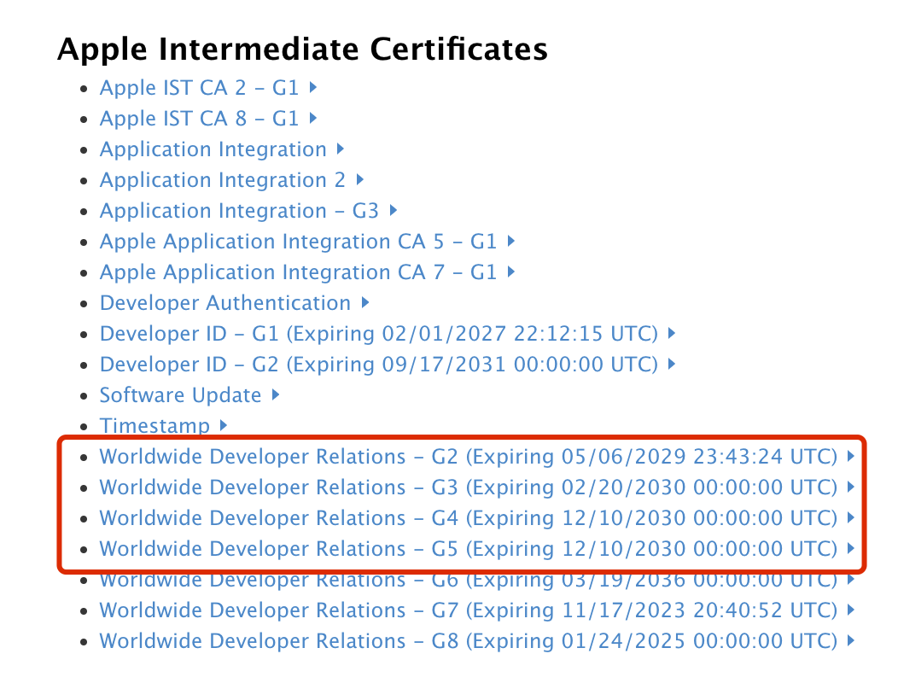Click disclosure arrow for Application Integration CA 5 – G1
The height and width of the screenshot is (683, 898).
point(510,241)
